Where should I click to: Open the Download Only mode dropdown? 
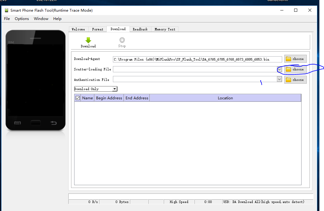pos(96,89)
